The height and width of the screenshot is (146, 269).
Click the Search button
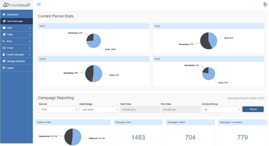coord(253,109)
